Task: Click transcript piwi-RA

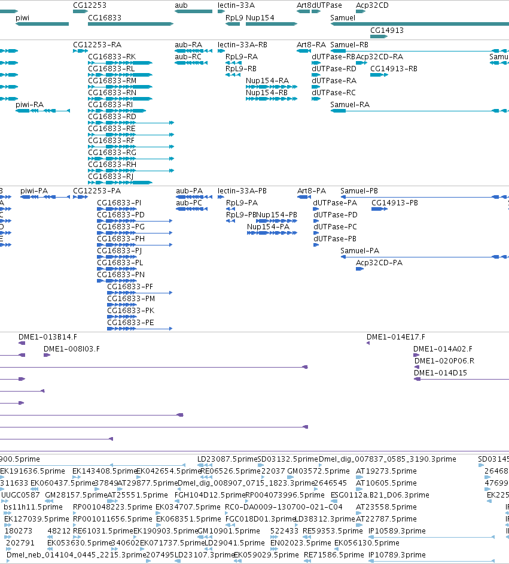Action: [x=29, y=105]
